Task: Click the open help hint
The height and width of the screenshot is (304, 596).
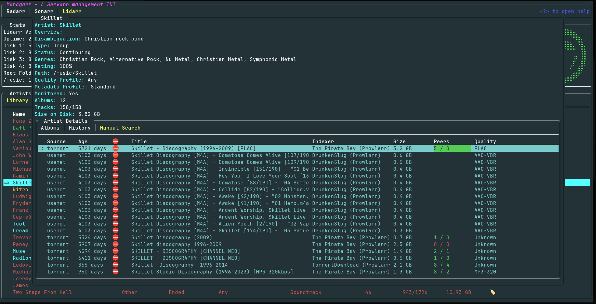Action: pos(565,11)
